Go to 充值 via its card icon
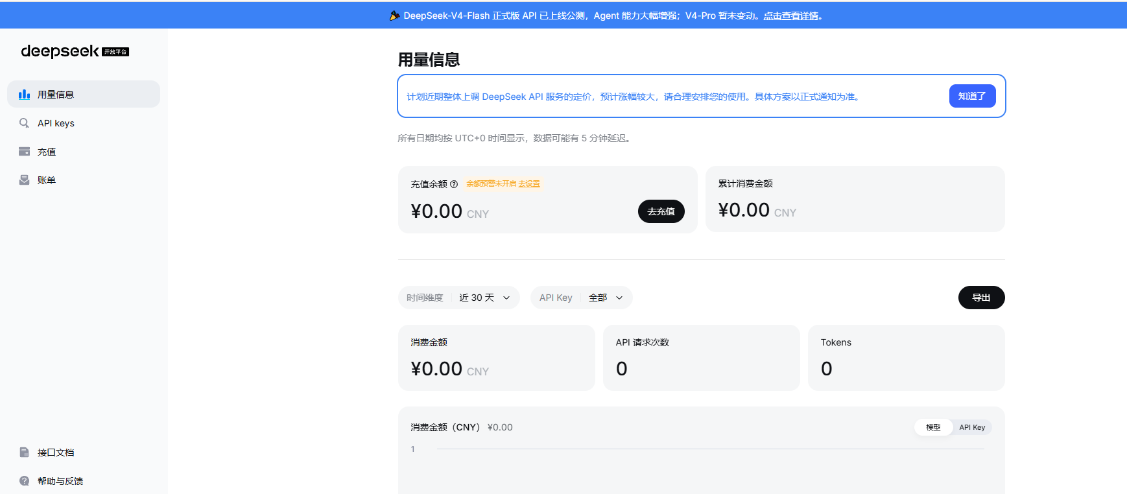 (25, 152)
